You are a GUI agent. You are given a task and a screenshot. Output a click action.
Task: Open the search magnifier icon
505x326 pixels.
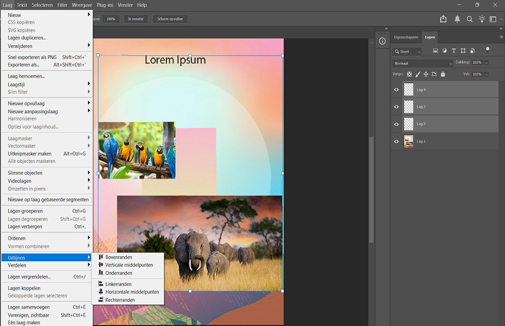click(469, 19)
